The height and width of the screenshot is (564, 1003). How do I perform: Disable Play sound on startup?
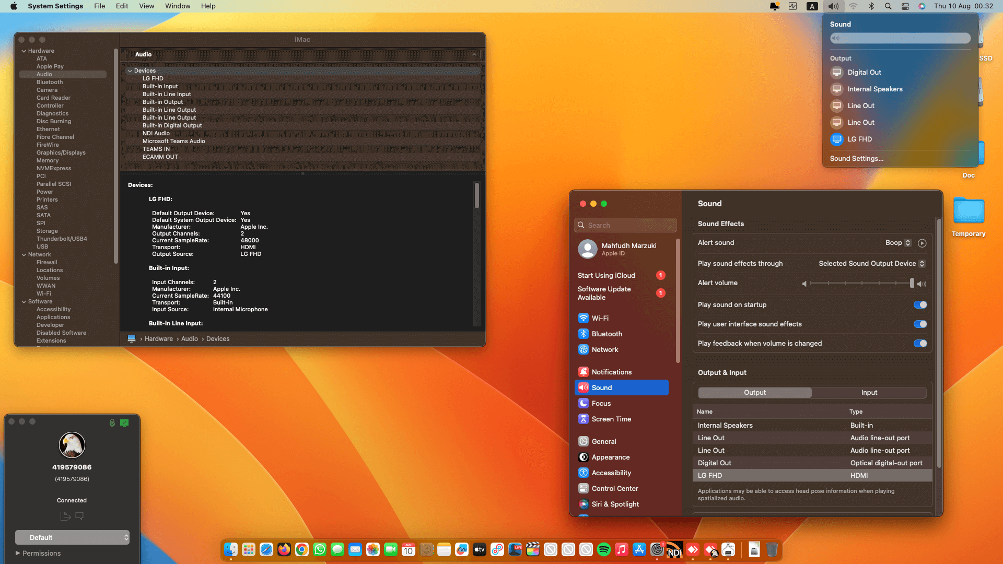920,305
